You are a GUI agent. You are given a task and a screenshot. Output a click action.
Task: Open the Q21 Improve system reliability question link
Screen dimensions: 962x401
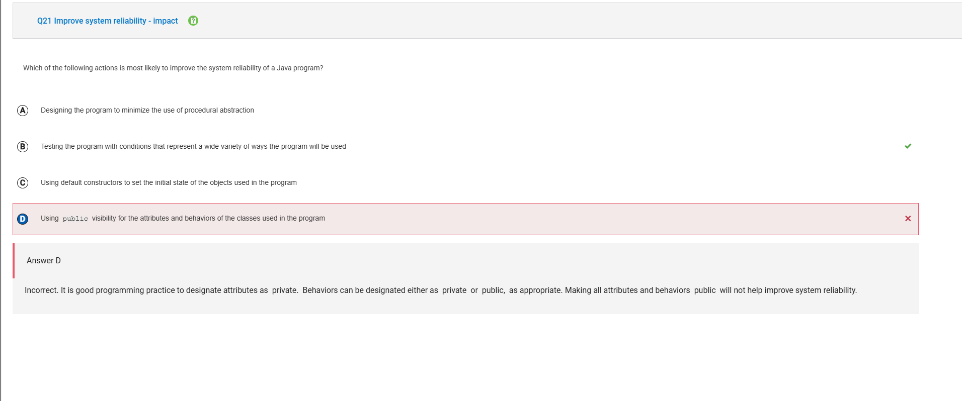click(x=108, y=21)
